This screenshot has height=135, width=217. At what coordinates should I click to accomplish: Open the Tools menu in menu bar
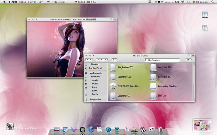[22, 2]
